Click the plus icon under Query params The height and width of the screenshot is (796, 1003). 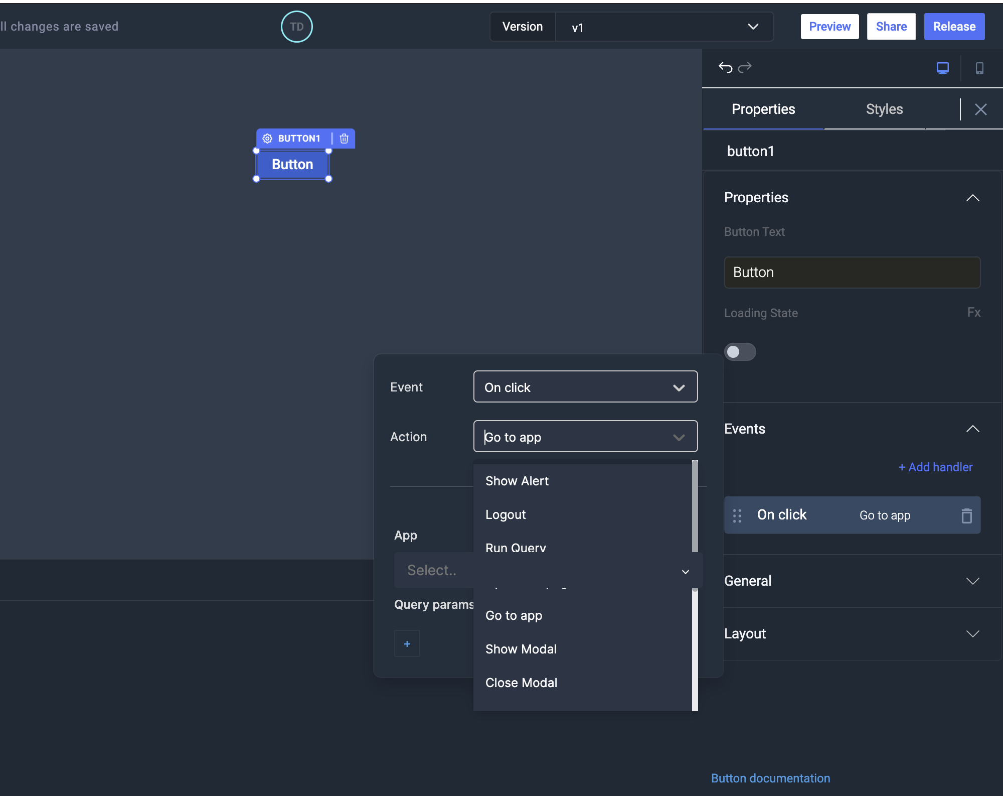click(407, 643)
